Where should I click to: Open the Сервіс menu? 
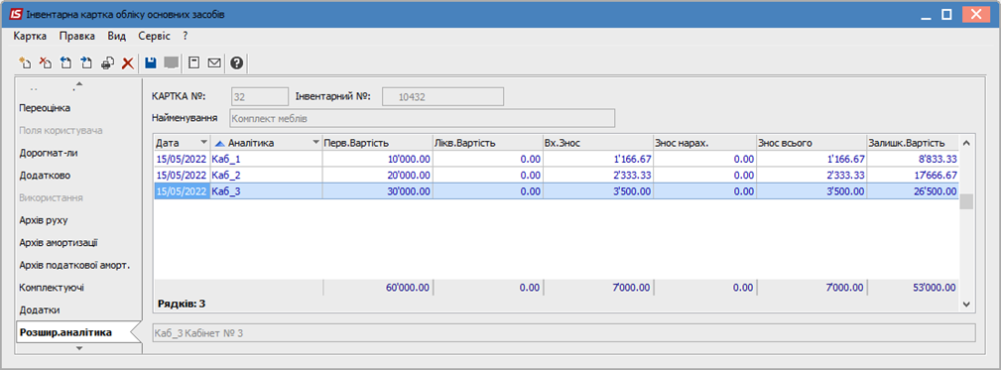pos(154,37)
